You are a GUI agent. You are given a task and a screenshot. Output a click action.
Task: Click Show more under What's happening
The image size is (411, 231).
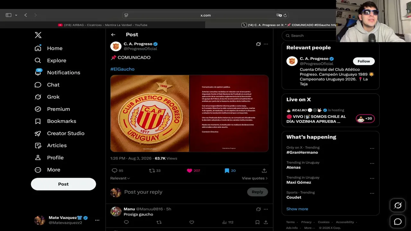[x=297, y=209]
